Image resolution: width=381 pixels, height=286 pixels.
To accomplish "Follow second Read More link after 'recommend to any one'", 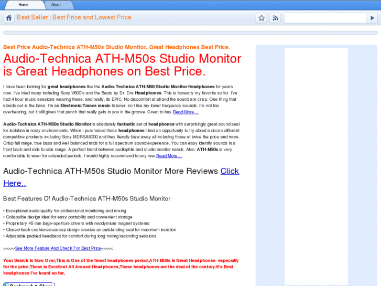I will 169,156.
